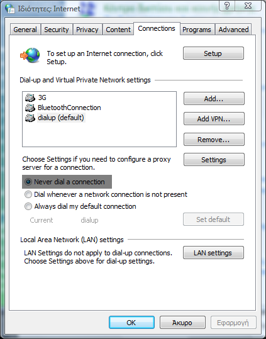Click the 3G connection modem icon
The image size is (266, 339).
coord(30,97)
